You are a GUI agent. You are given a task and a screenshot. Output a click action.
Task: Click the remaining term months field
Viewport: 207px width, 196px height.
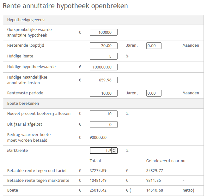[154, 45]
